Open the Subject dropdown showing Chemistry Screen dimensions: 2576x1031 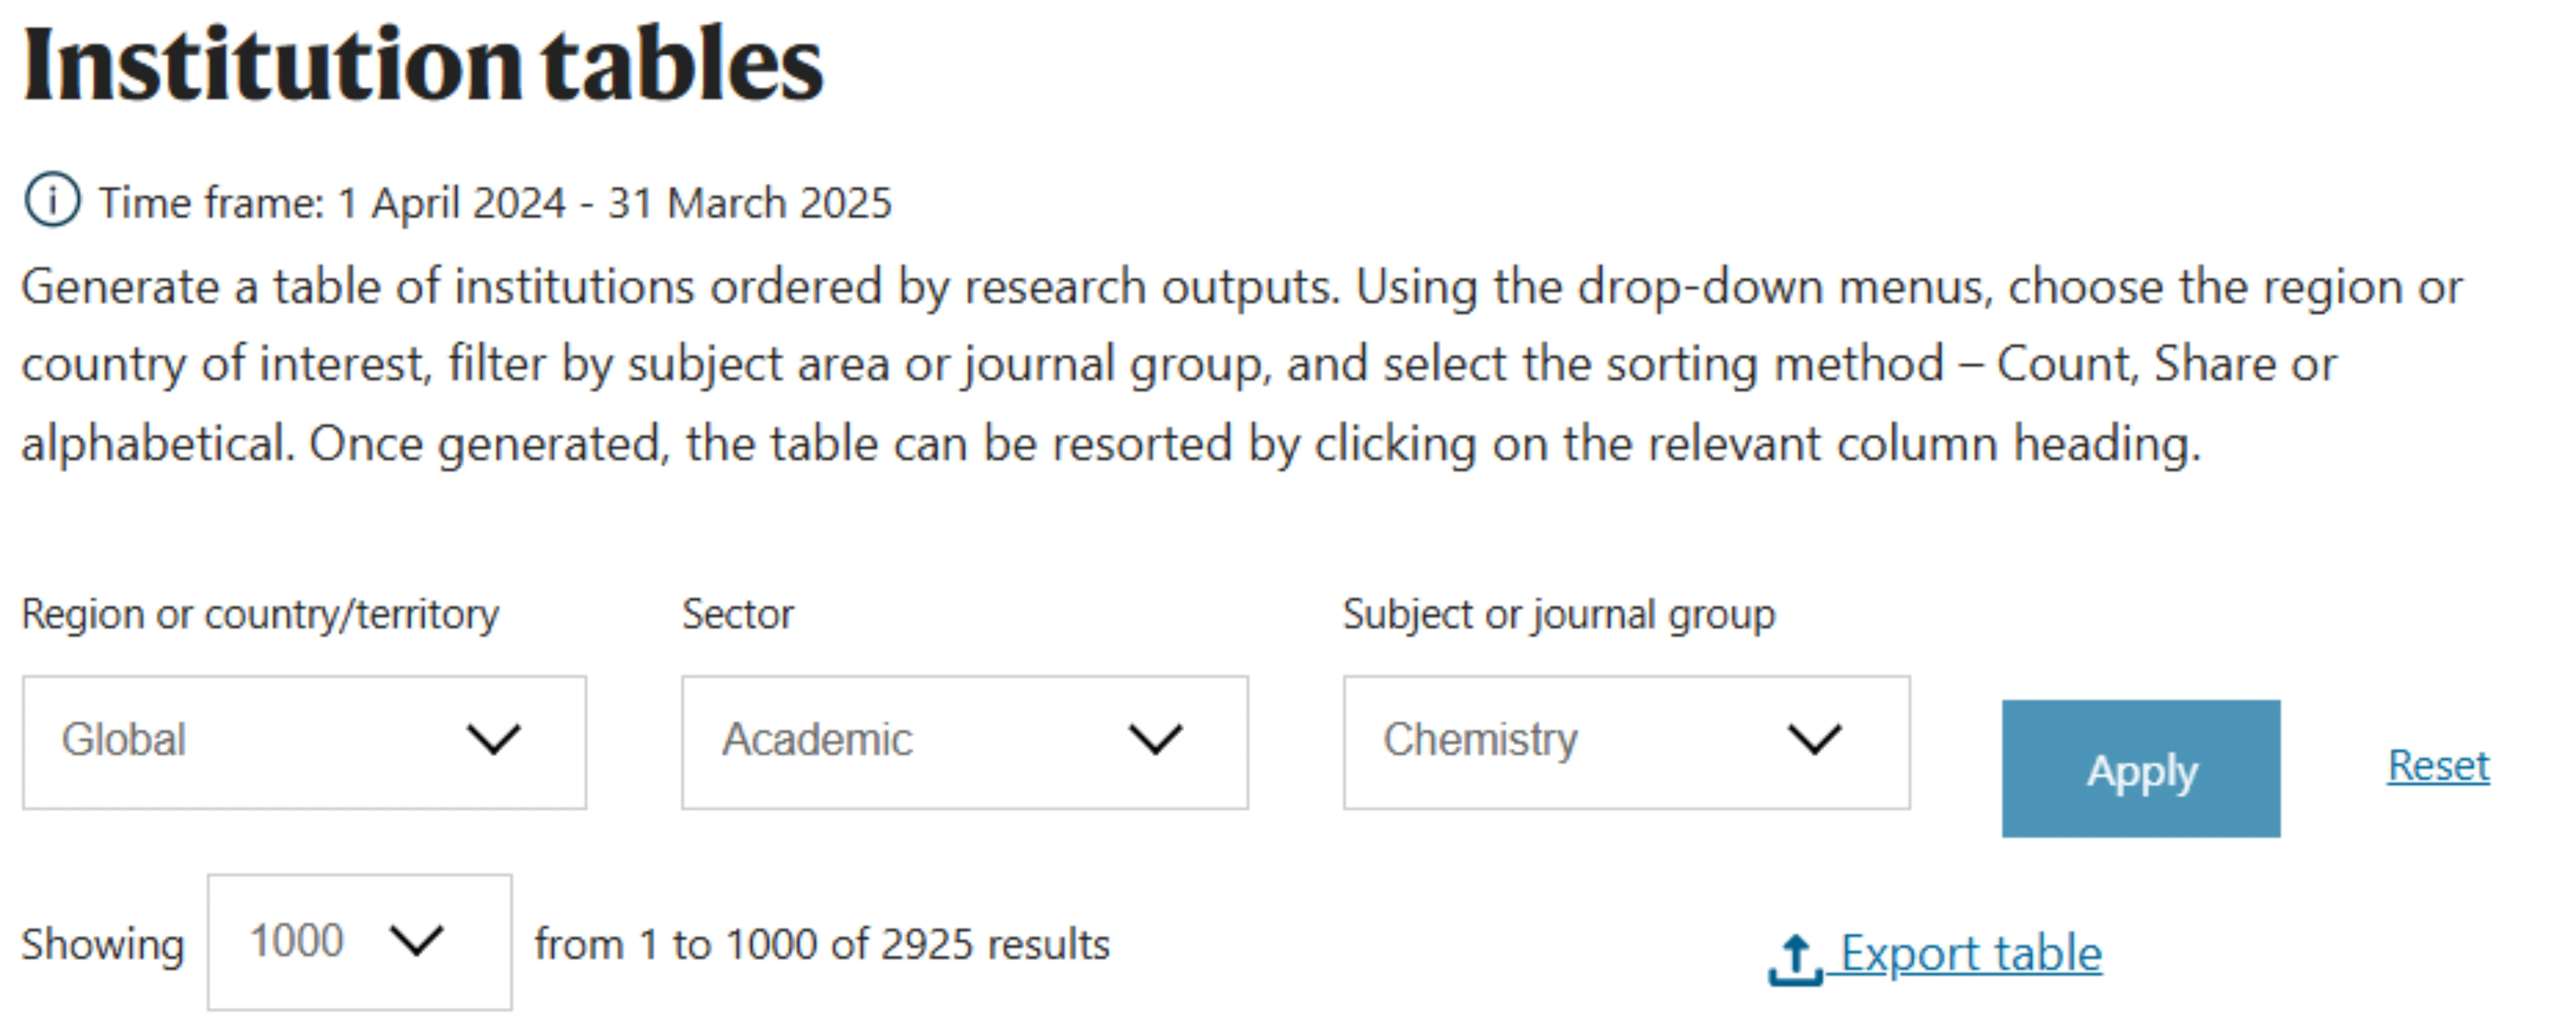click(x=1626, y=742)
